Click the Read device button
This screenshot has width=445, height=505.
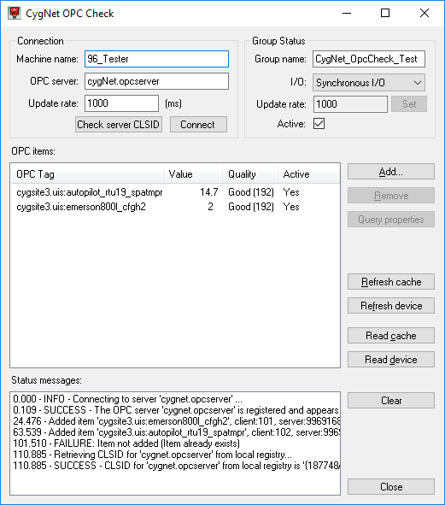tap(391, 360)
